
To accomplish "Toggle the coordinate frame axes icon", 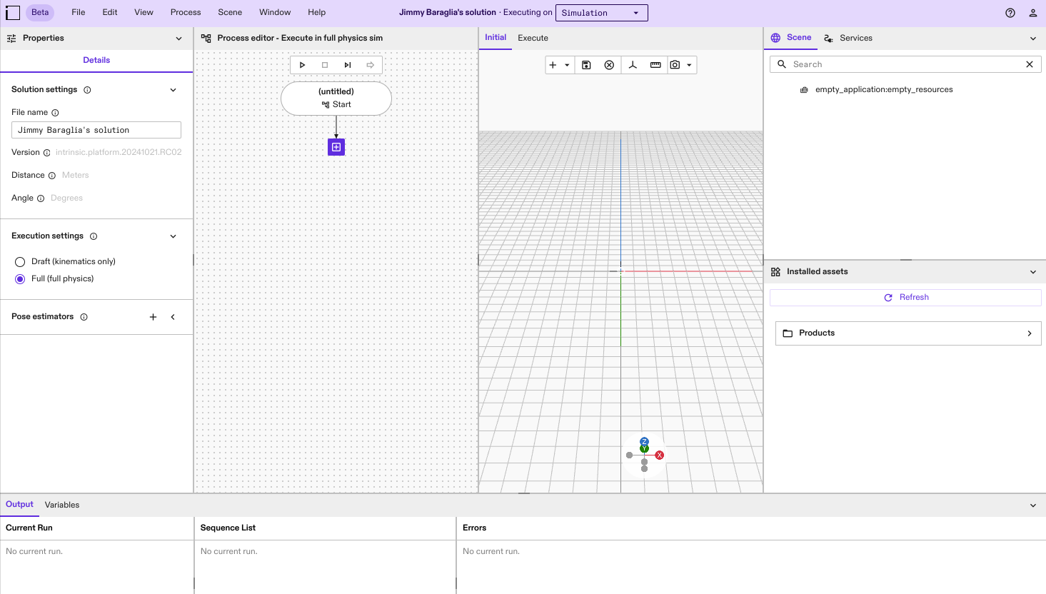I will tap(633, 65).
